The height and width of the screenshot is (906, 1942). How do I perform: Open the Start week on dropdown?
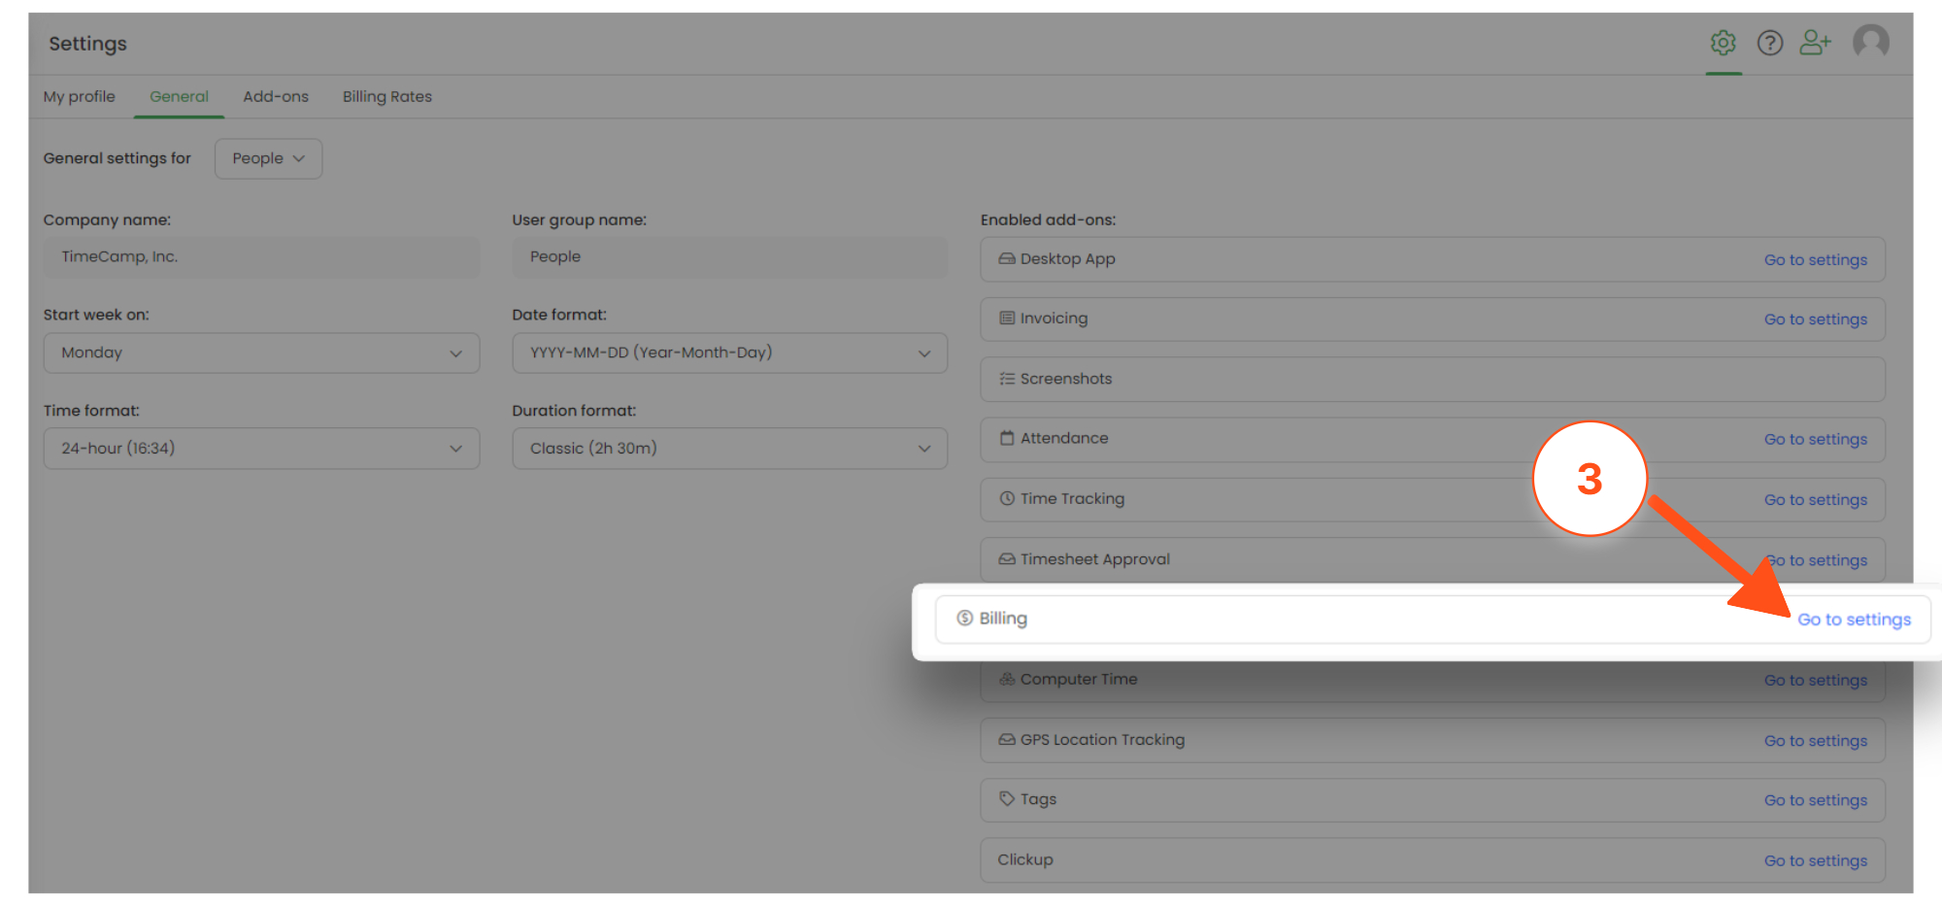[x=261, y=353]
